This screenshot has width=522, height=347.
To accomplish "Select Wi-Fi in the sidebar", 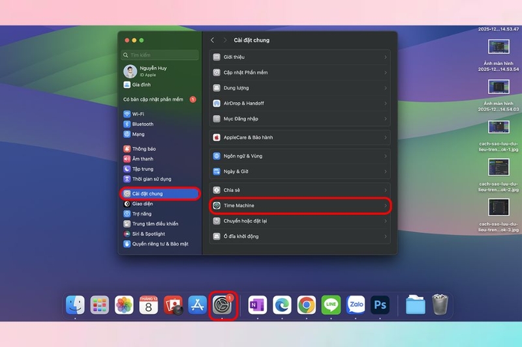I will (x=161, y=114).
